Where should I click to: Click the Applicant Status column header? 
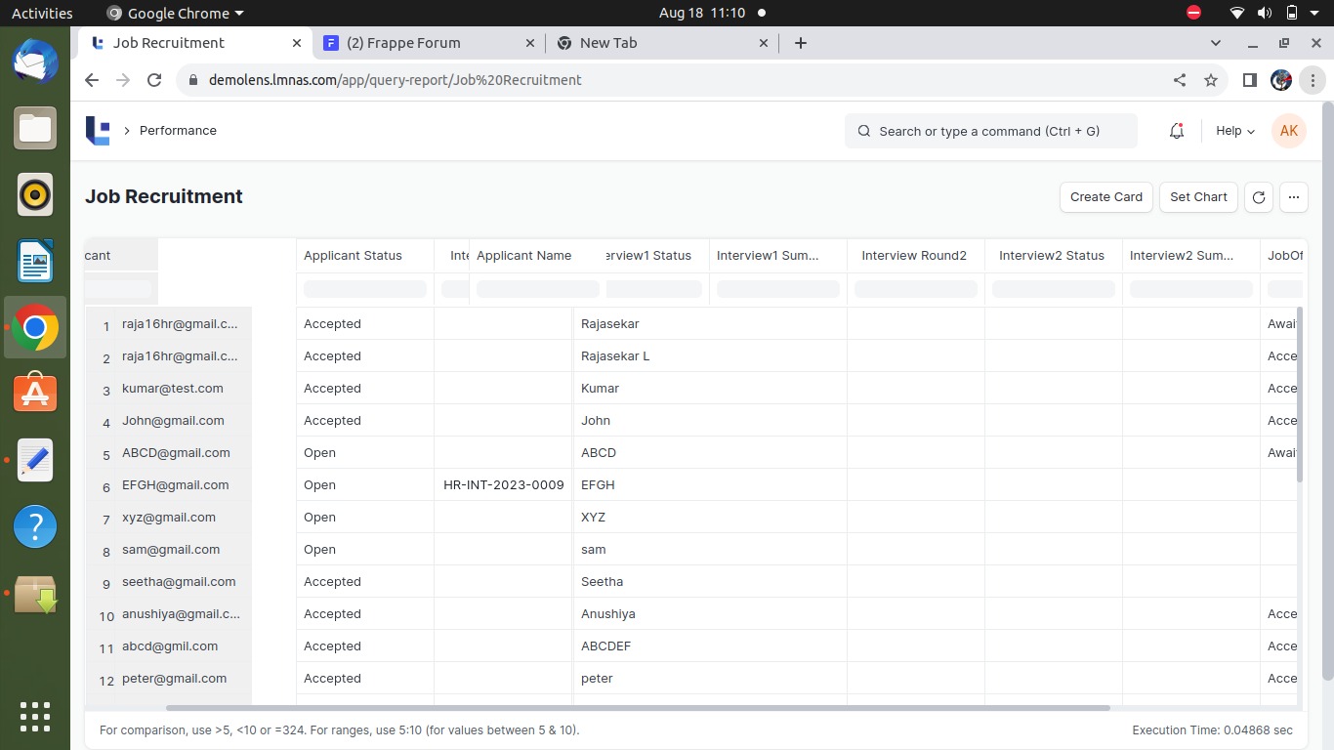364,256
